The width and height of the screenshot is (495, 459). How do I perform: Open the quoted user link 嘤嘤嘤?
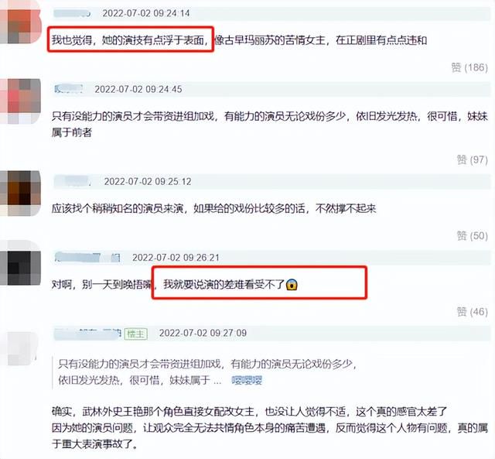pyautogui.click(x=247, y=380)
